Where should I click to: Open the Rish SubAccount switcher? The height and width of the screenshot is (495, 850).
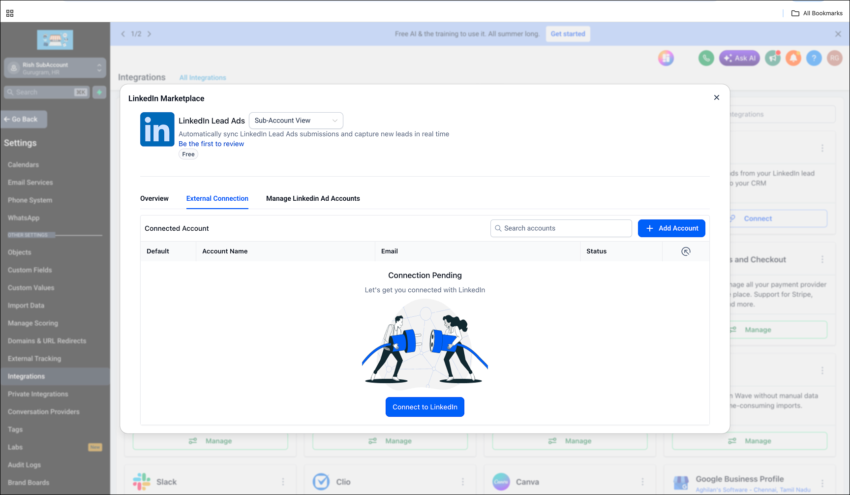(x=55, y=68)
